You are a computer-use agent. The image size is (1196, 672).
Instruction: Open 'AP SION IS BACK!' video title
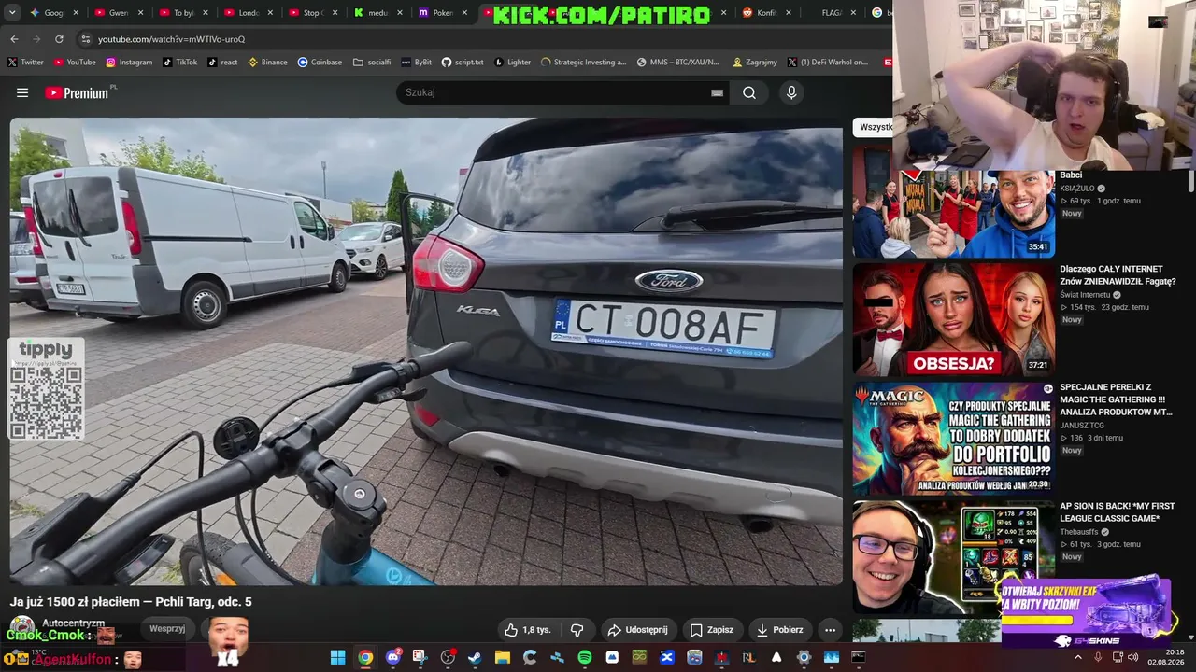(x=1117, y=511)
